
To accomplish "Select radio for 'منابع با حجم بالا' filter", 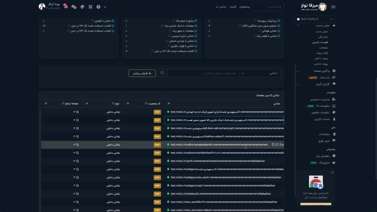I will (196, 21).
